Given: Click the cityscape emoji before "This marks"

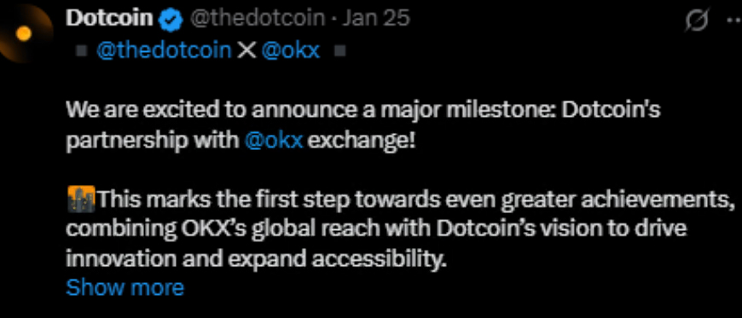Looking at the screenshot, I should [x=81, y=199].
